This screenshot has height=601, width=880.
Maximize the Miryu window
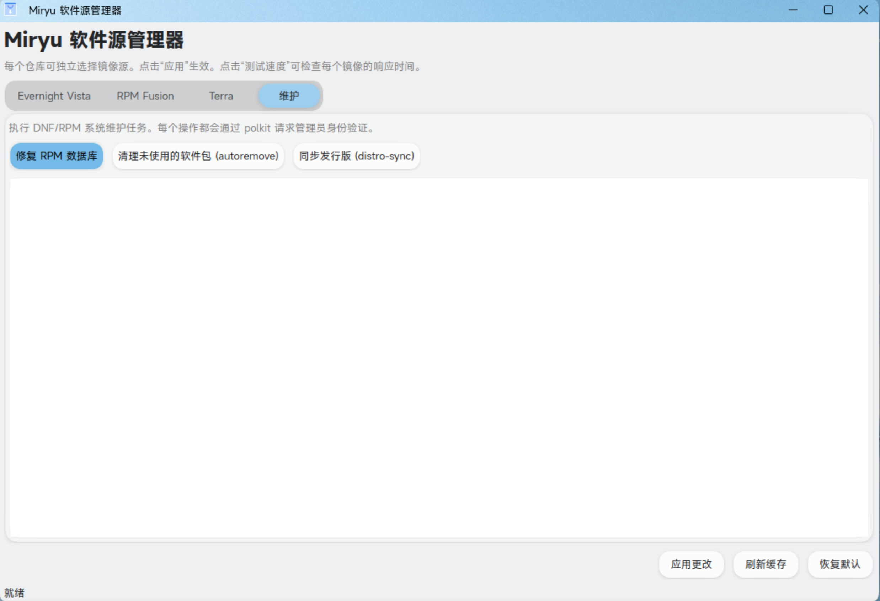[x=828, y=10]
